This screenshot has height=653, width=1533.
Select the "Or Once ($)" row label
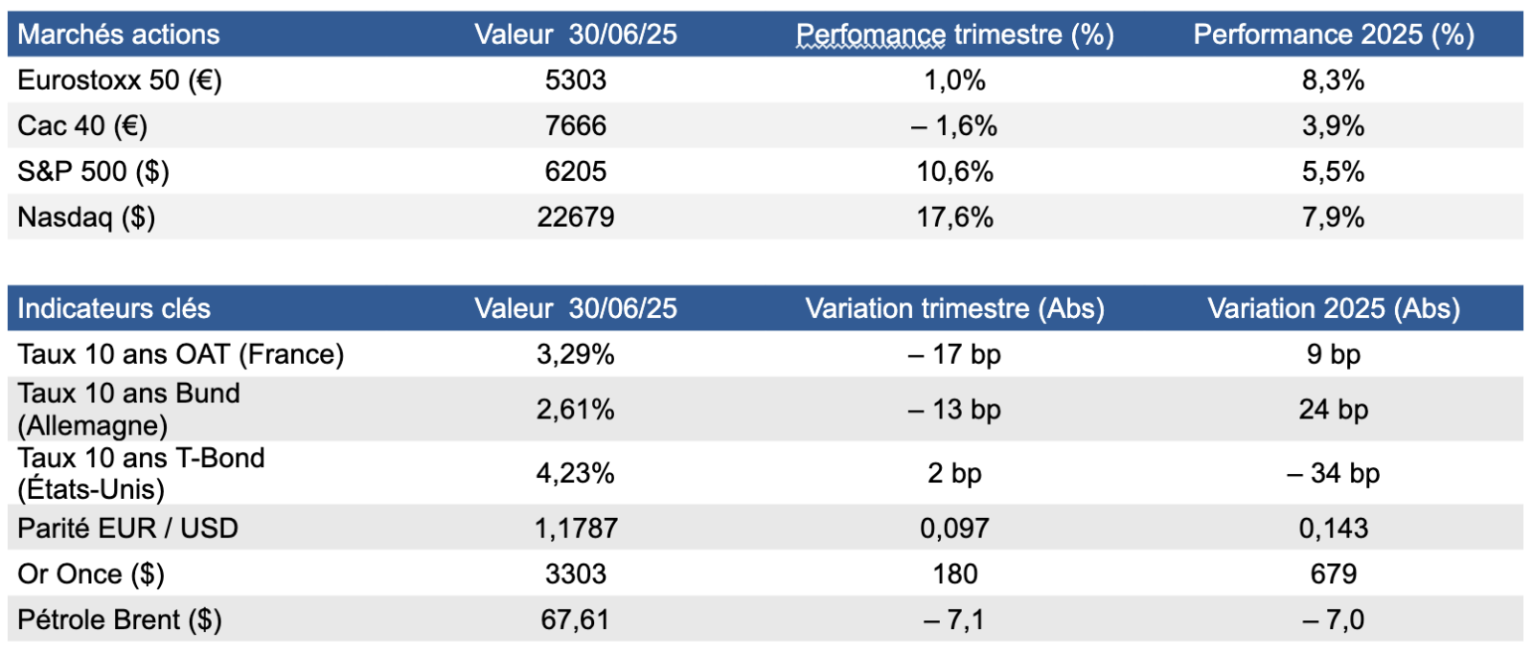91,574
